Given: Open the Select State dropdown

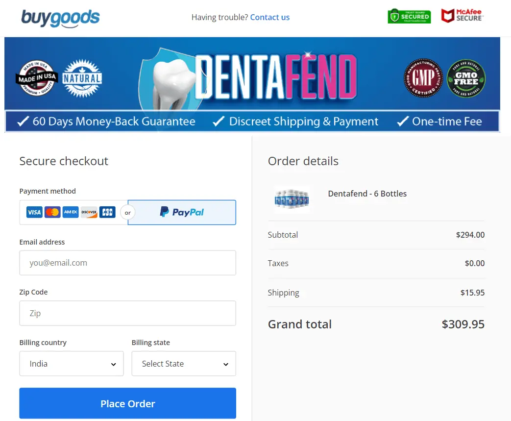Looking at the screenshot, I should pyautogui.click(x=183, y=364).
